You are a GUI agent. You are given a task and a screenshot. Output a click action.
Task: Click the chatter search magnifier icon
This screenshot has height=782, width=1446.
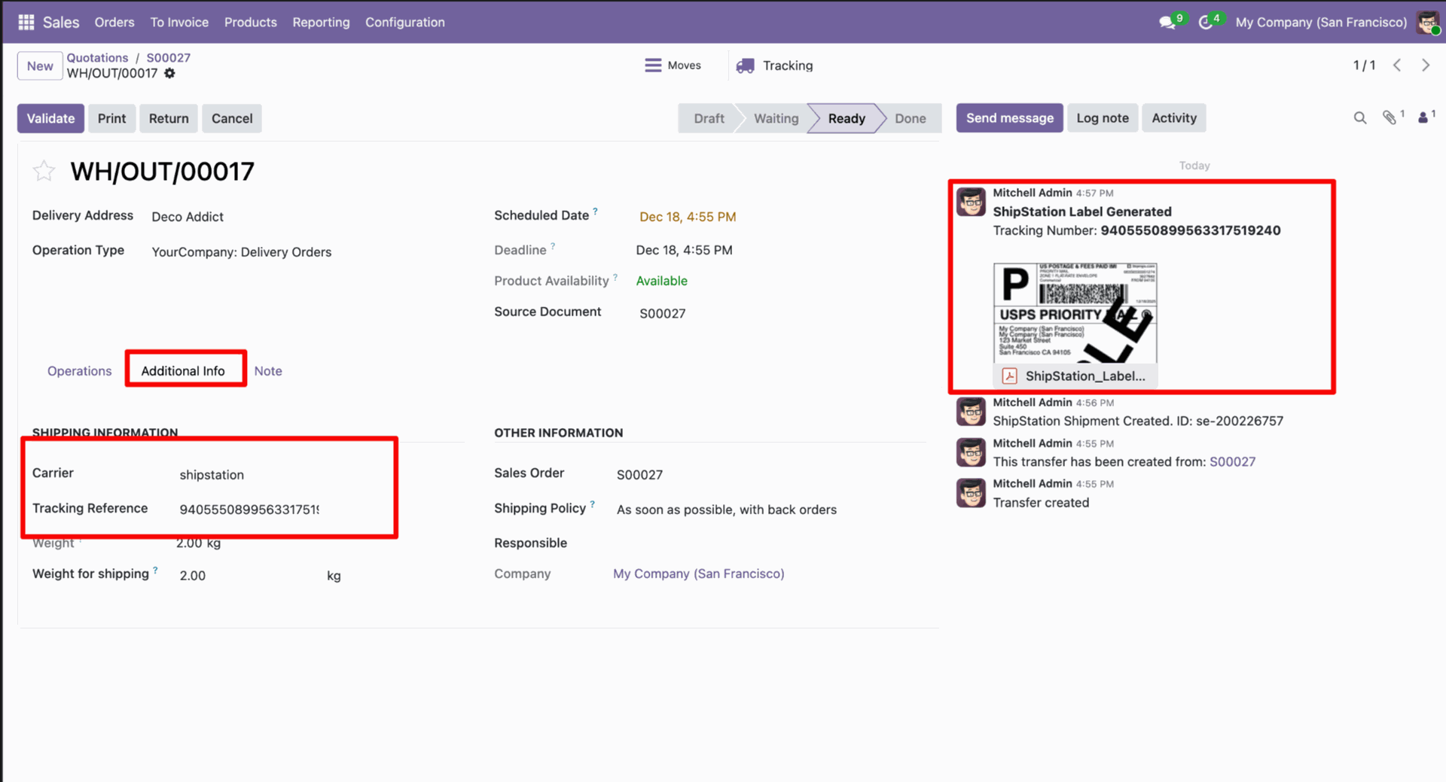pyautogui.click(x=1359, y=118)
